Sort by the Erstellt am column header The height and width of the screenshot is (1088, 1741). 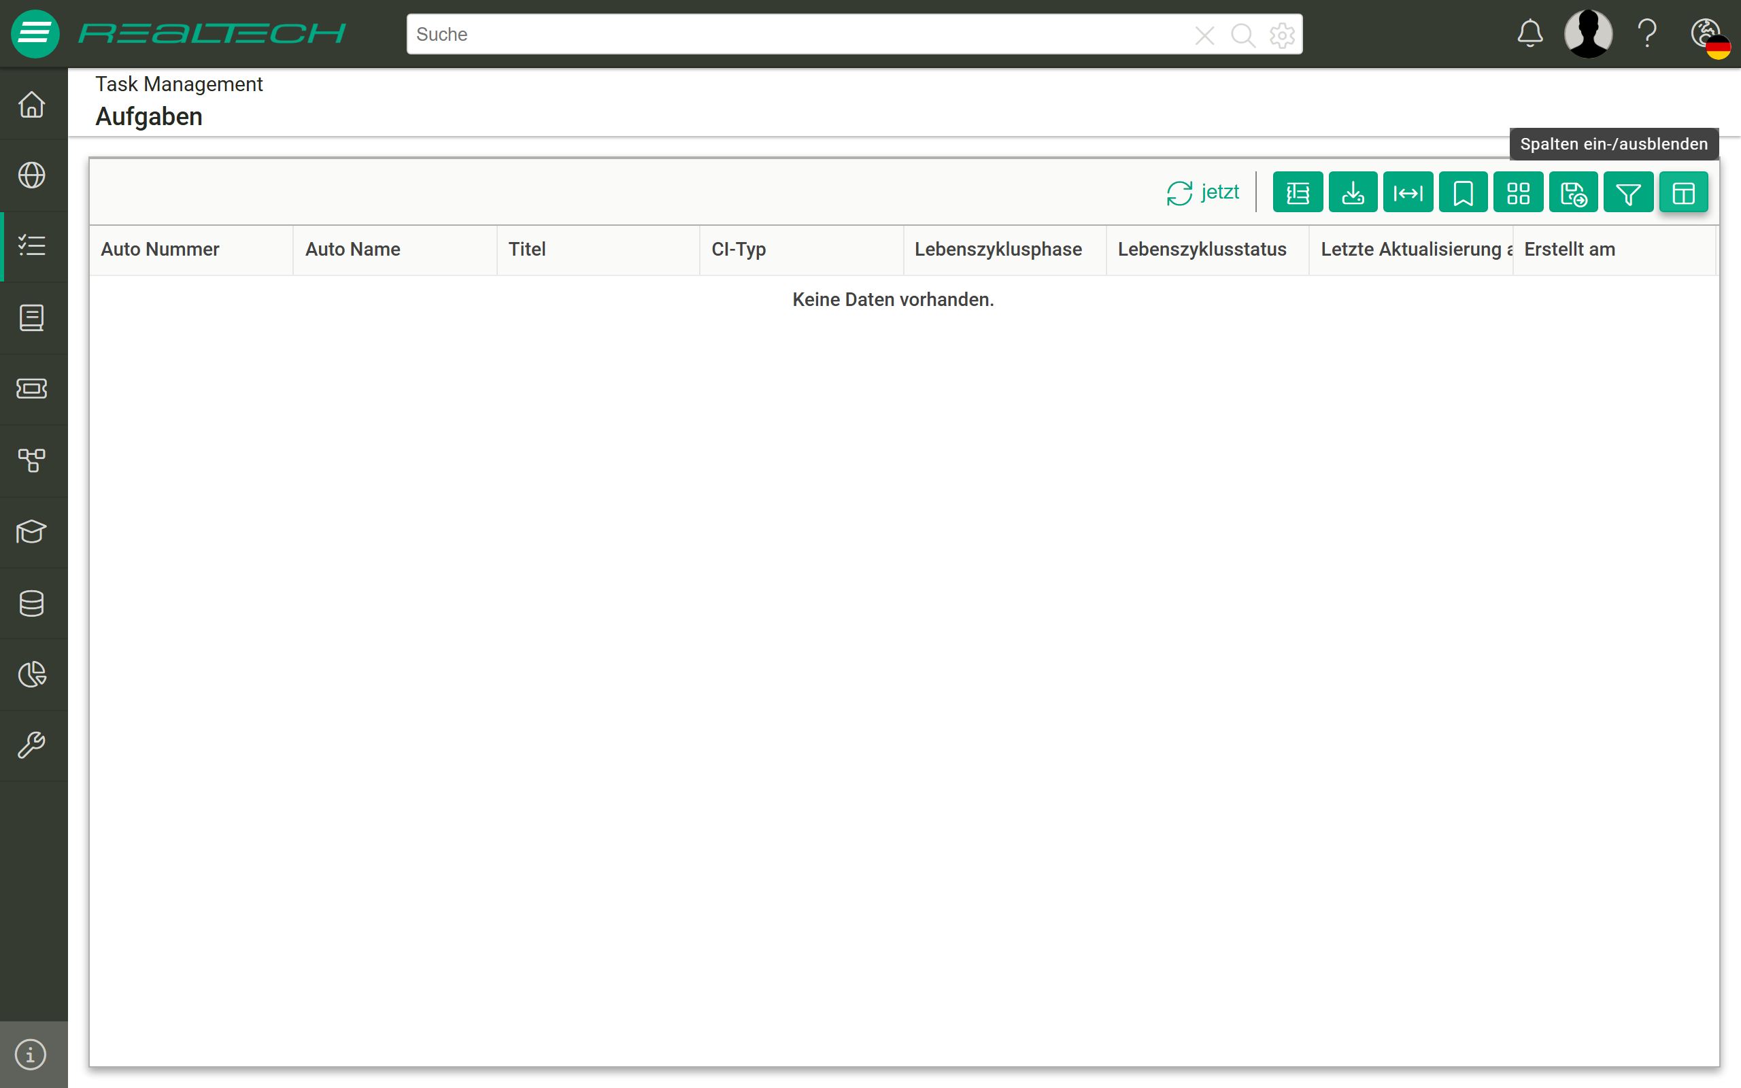[x=1615, y=250]
